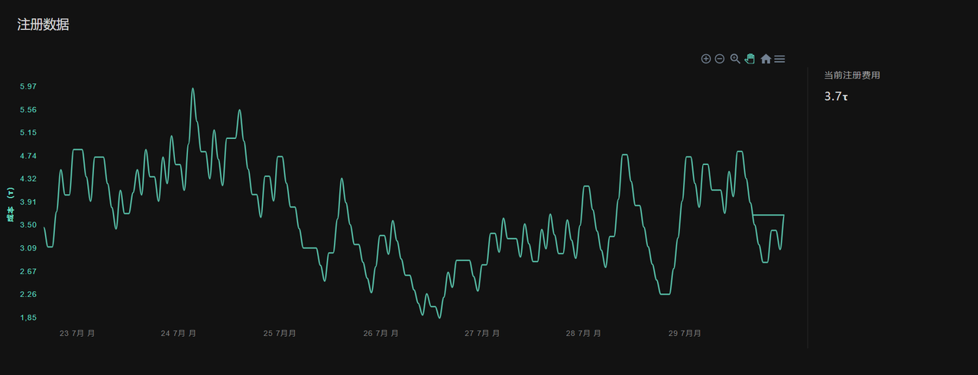Click the 29 7月 x-axis date label
Screen dimensions: 978x375
[x=685, y=334]
